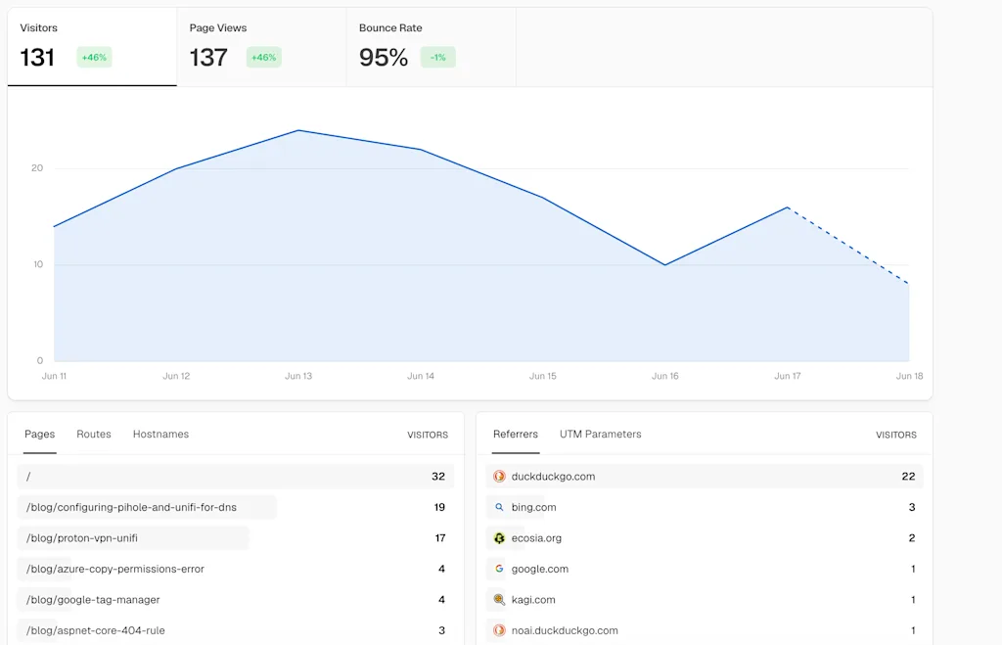Screen dimensions: 1002x645
Task: Select the Bounce Rate metric tab
Action: pos(431,47)
